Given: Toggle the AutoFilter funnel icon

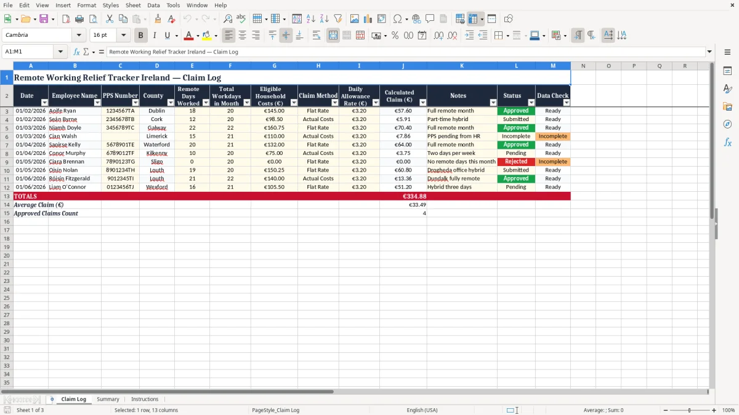Looking at the screenshot, I should [x=338, y=19].
